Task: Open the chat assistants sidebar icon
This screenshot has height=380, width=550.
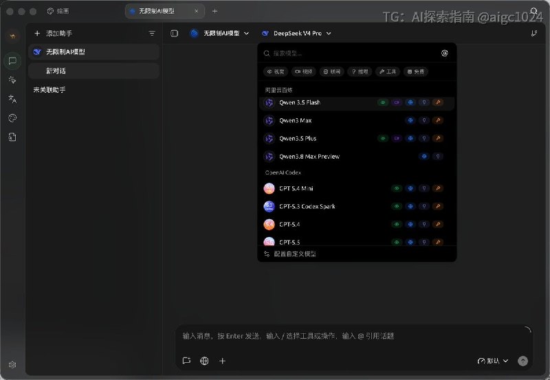Action: point(12,61)
